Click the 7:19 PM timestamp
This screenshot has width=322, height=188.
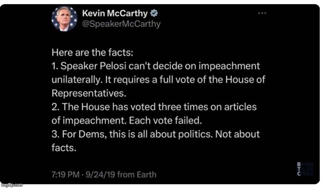pos(65,174)
